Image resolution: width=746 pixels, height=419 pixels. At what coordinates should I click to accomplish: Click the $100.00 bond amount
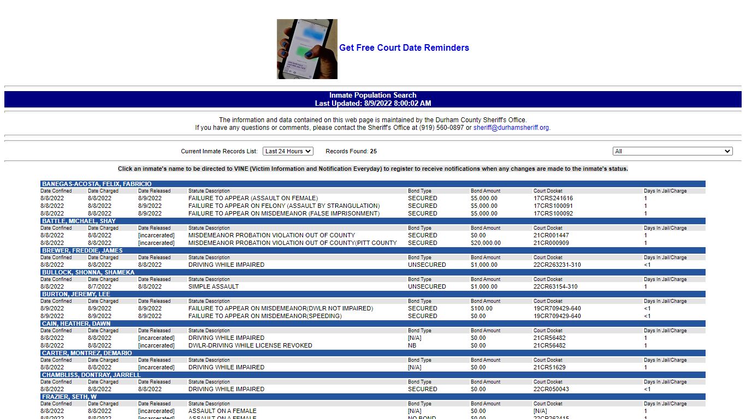tap(482, 309)
